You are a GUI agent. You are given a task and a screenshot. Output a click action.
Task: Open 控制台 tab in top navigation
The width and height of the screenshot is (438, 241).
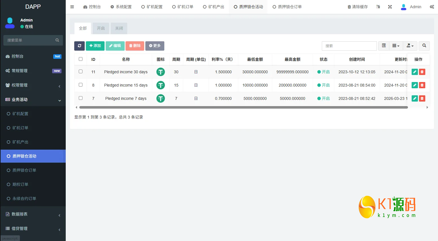[x=92, y=7]
